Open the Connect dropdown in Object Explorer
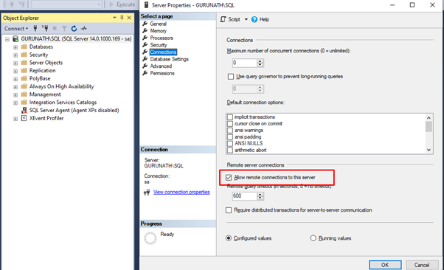 [x=16, y=28]
